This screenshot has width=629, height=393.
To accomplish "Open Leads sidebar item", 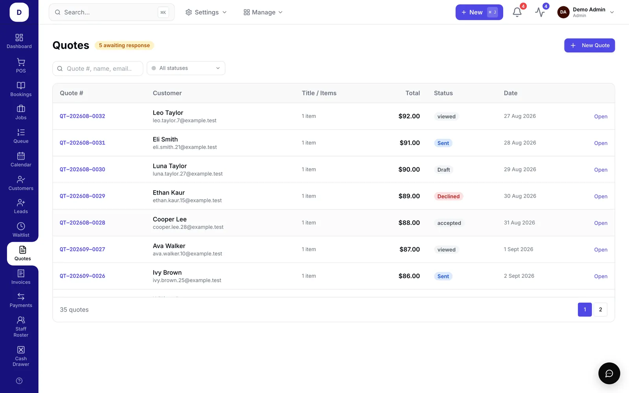I will tap(21, 206).
